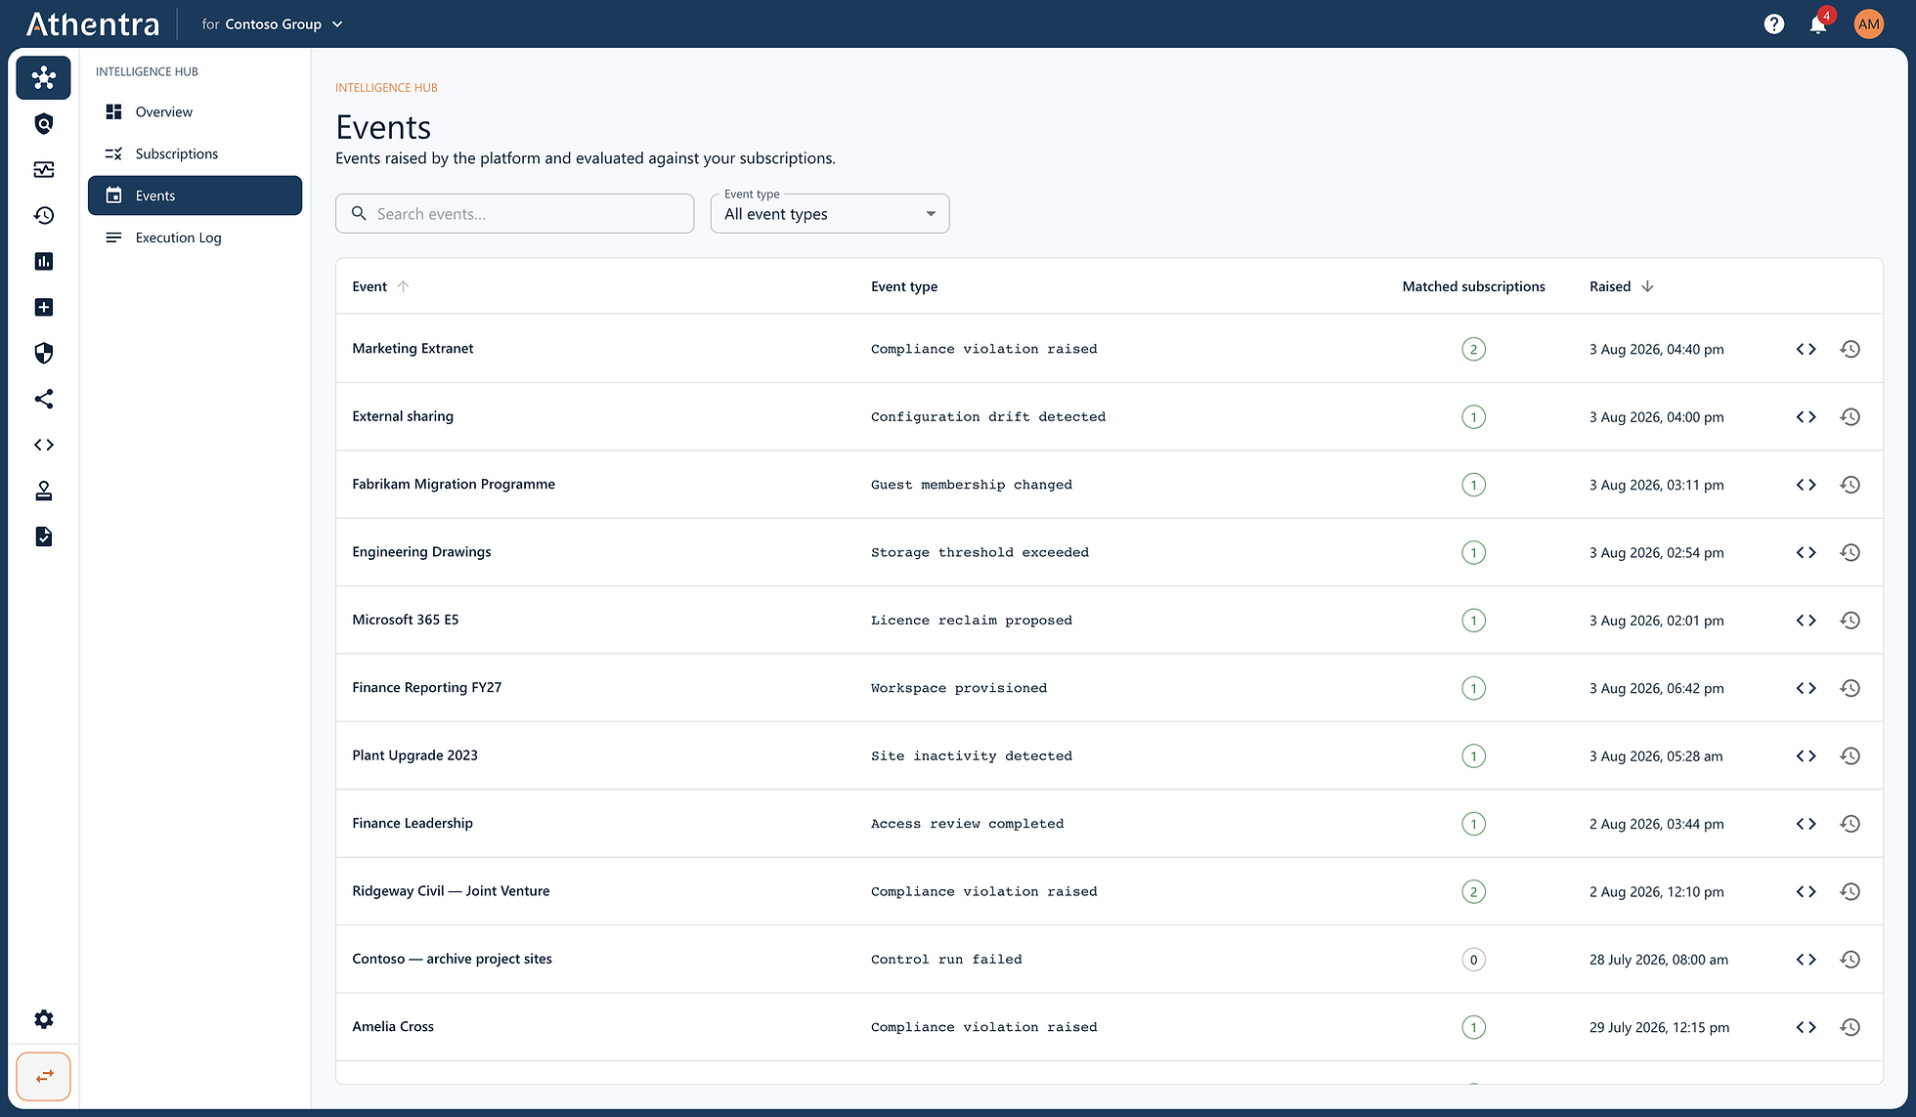The height and width of the screenshot is (1117, 1916).
Task: Click matched subscriptions badge for Marketing Extranet
Action: tap(1473, 349)
